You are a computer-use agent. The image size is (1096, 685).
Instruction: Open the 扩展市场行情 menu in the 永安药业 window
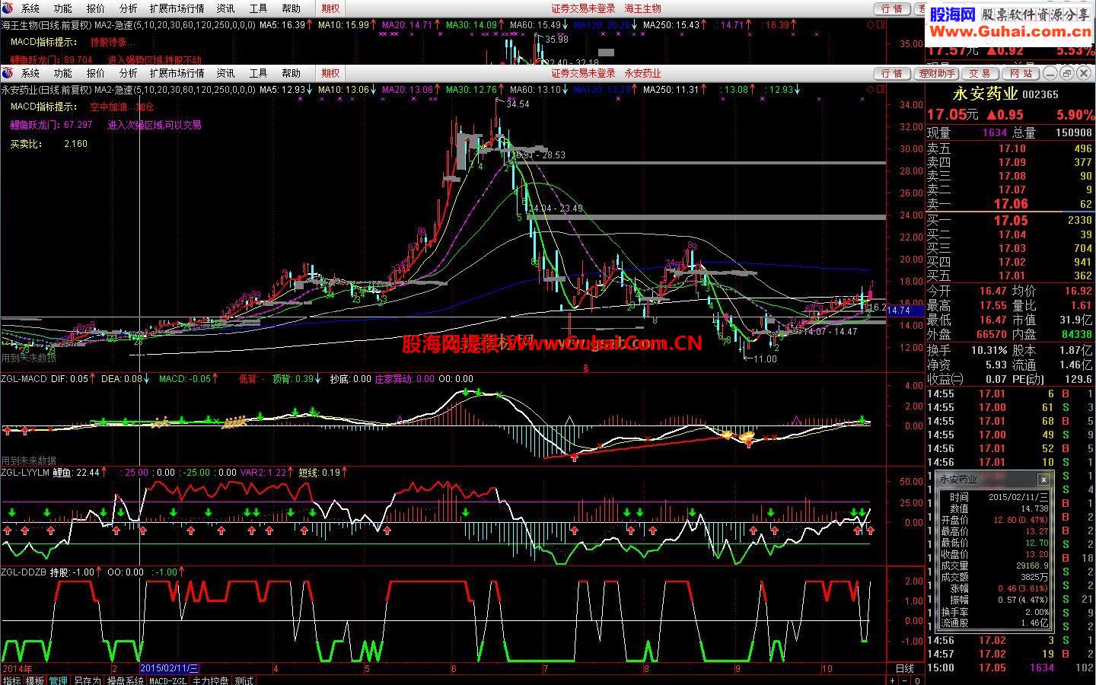coord(177,73)
